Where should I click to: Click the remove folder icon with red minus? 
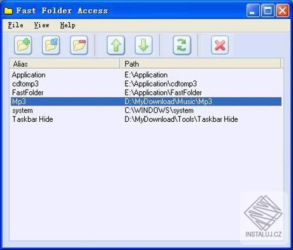pyautogui.click(x=79, y=45)
